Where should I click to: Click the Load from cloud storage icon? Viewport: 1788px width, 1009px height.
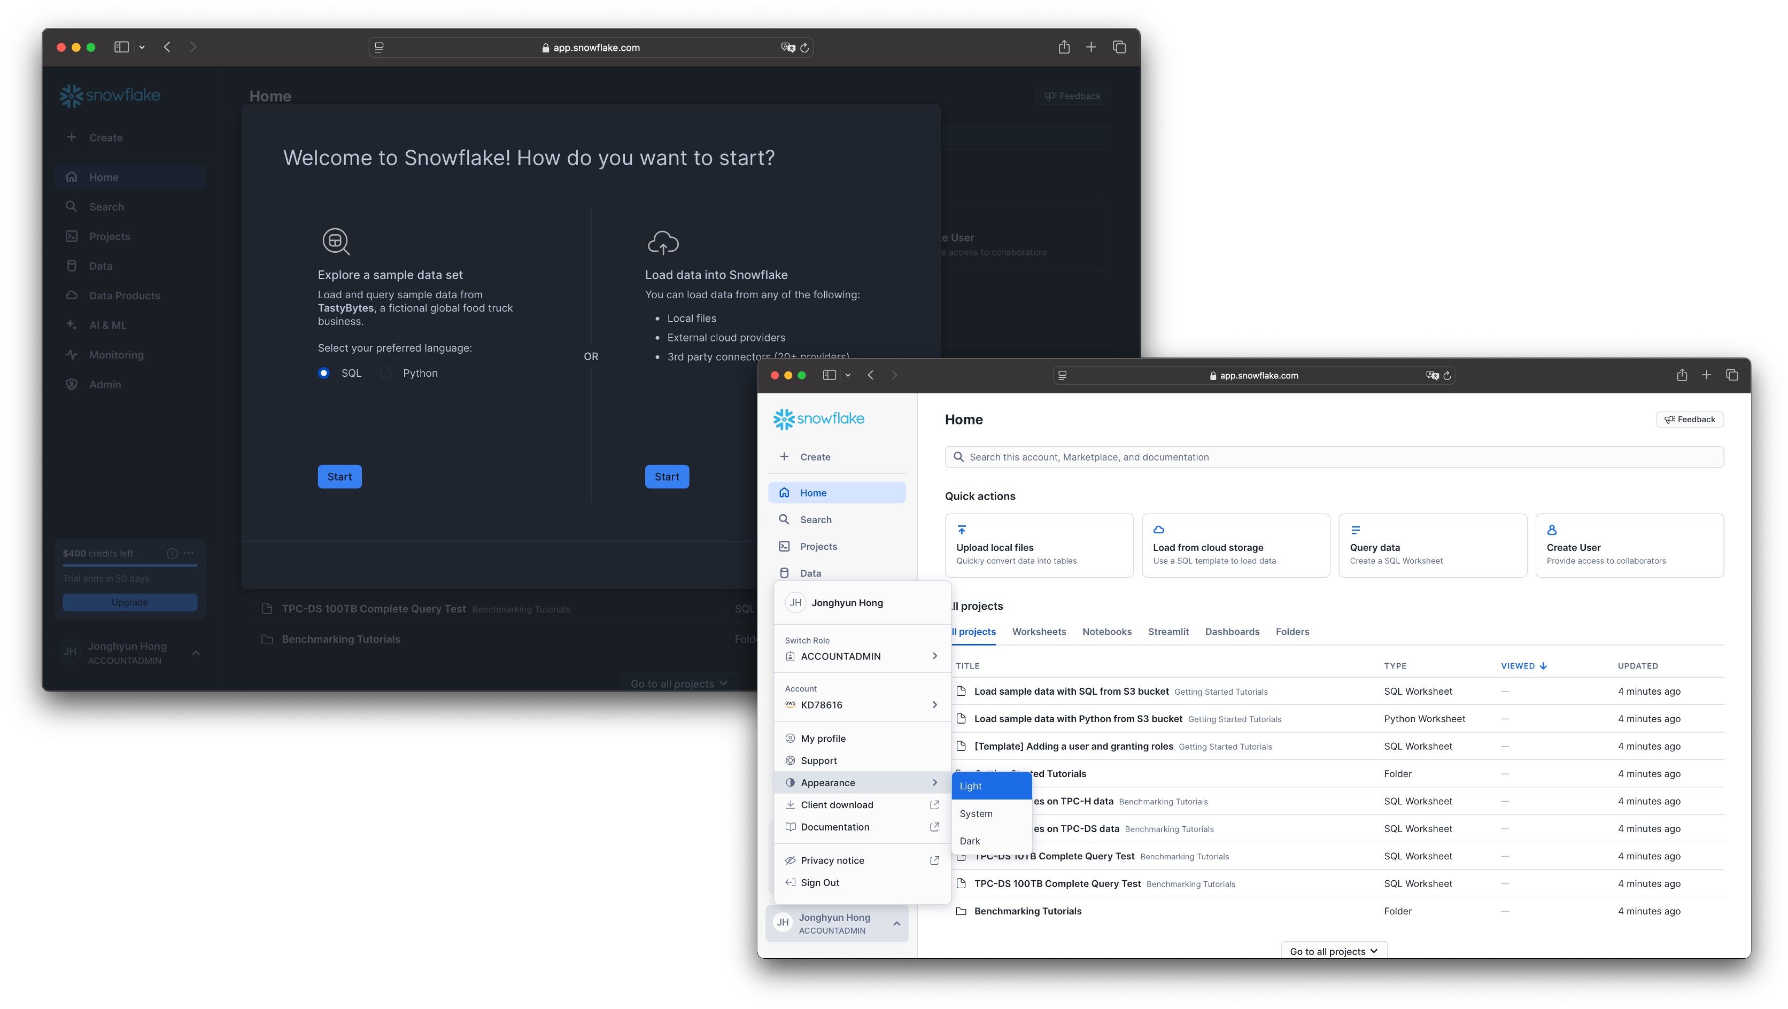(1158, 530)
